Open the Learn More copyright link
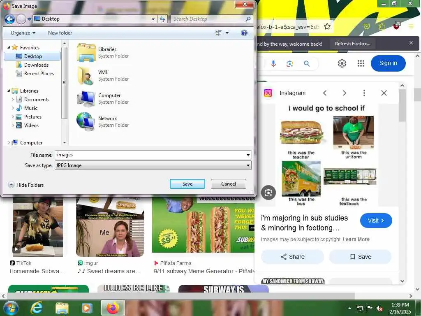 click(356, 239)
